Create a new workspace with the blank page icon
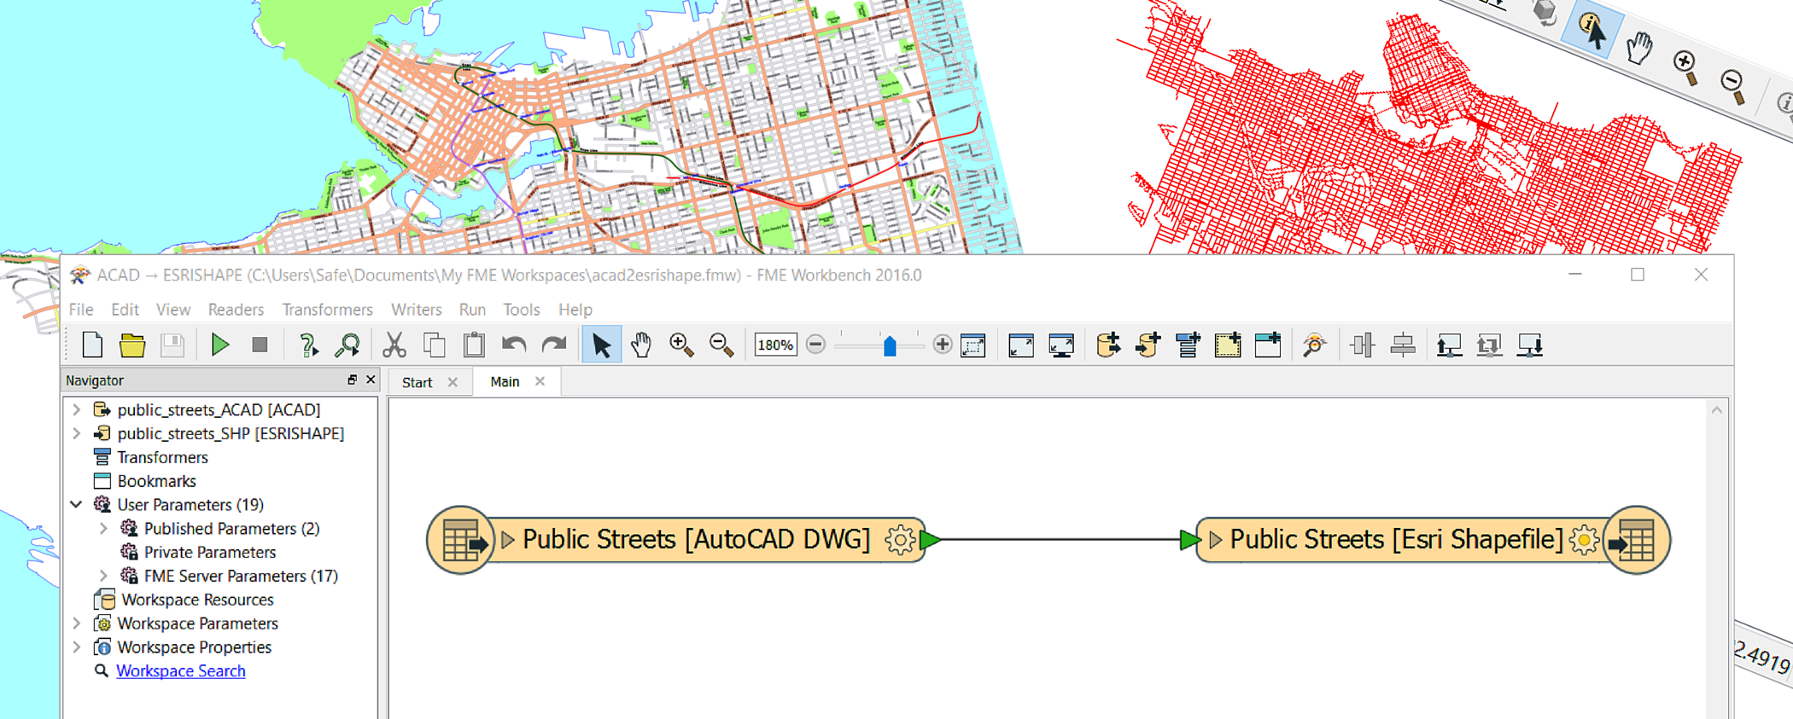 (92, 345)
